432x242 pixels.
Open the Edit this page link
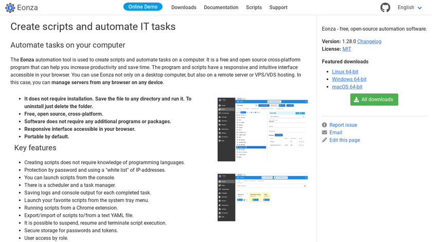pos(345,140)
